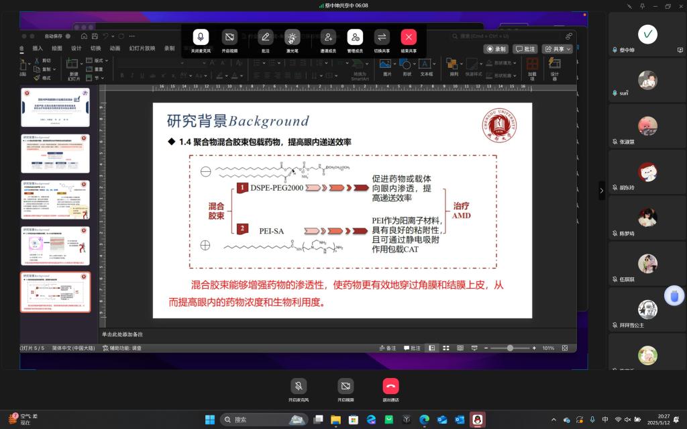Unmute with bottom 开启麦克风 toggle
This screenshot has width=687, height=429.
[x=299, y=387]
